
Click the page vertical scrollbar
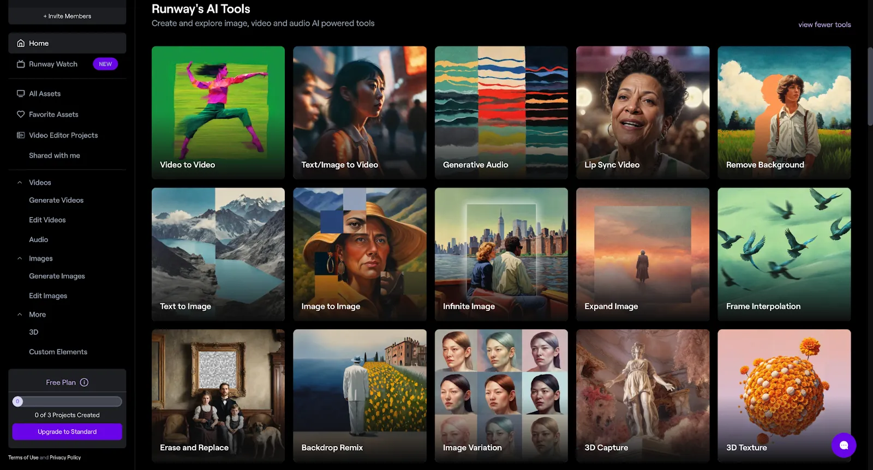pos(870,87)
